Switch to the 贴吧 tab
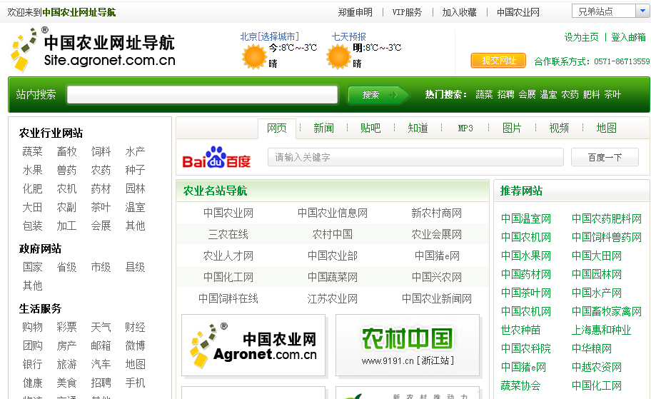 click(x=370, y=128)
